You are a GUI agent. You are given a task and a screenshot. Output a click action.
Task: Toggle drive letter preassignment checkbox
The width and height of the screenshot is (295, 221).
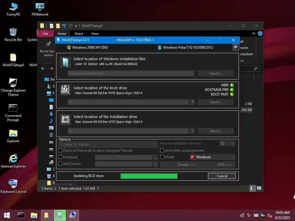162,150
